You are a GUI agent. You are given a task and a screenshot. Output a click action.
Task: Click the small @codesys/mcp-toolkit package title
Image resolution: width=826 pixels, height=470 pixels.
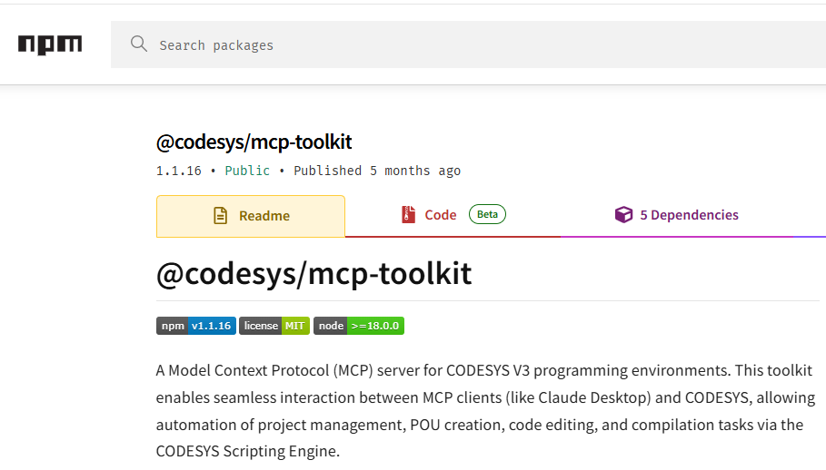click(x=254, y=142)
